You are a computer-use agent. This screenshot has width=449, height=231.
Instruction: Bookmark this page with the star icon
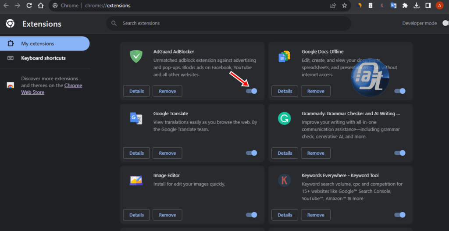[345, 5]
